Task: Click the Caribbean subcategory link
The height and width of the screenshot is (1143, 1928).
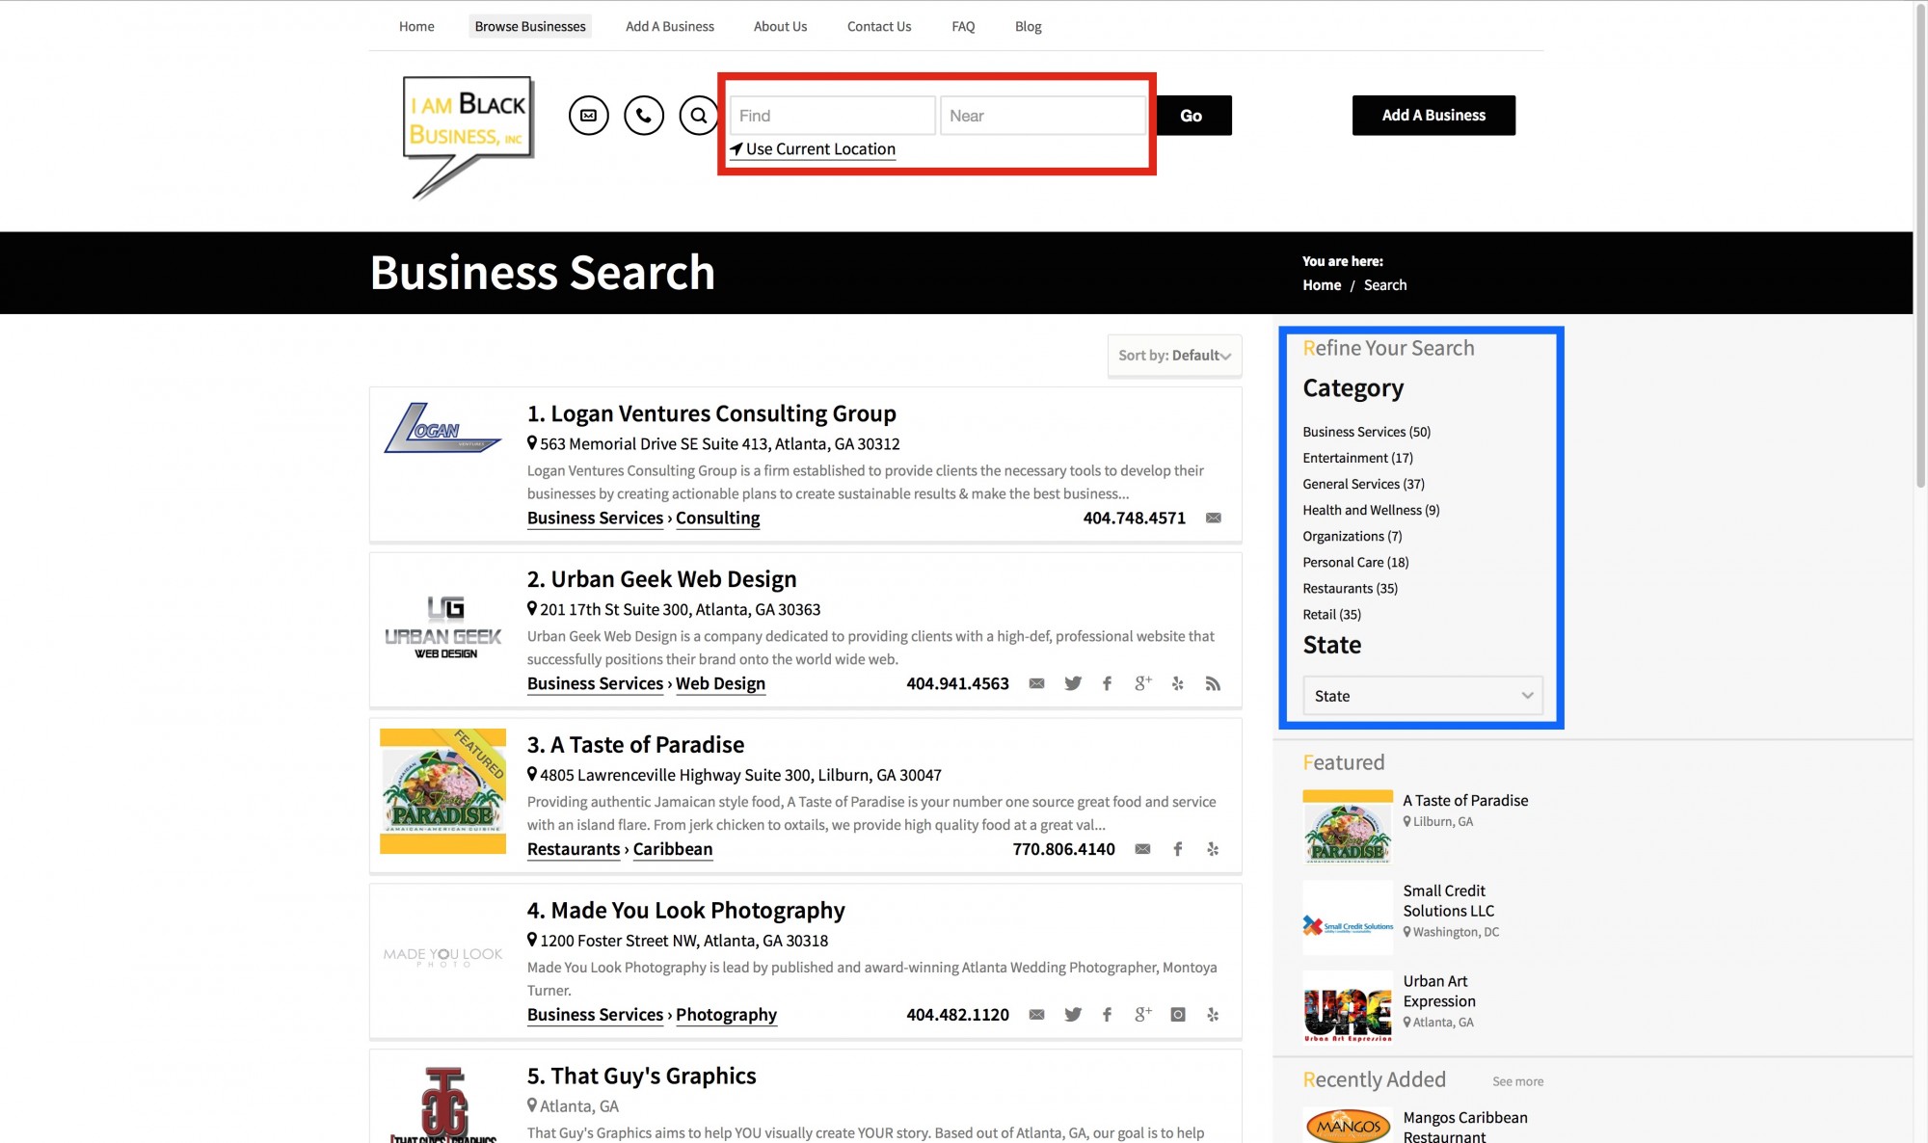Action: (x=673, y=850)
